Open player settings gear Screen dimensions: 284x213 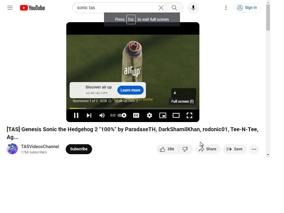149,115
